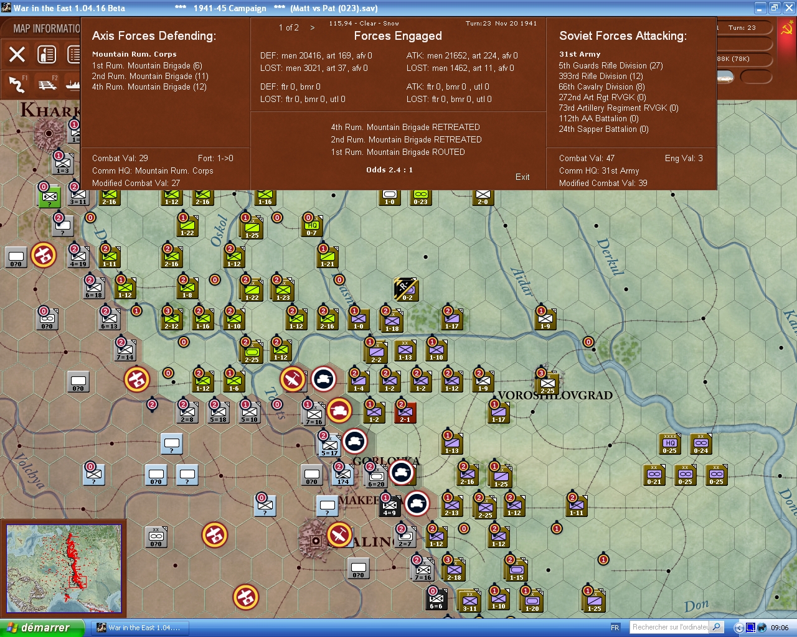Select the 1-23 unit counter
The height and width of the screenshot is (637, 797).
tap(283, 290)
